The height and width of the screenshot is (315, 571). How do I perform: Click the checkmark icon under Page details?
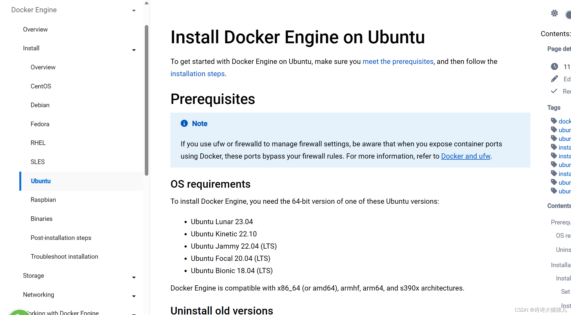tap(554, 91)
